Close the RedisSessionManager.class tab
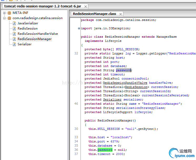196x160 pixels. [120, 14]
